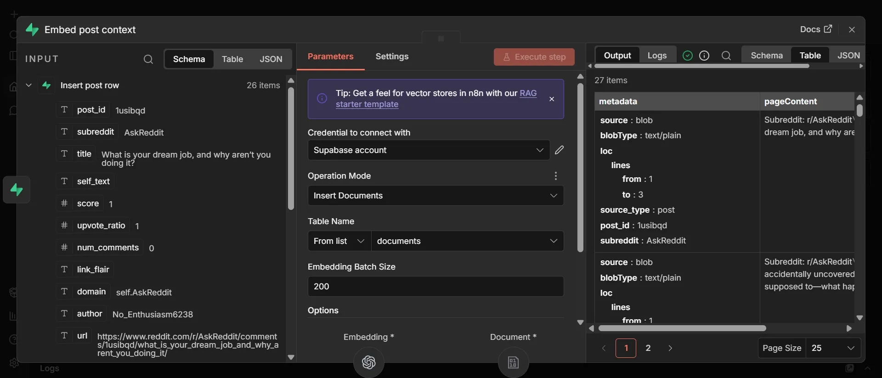Edit the Supabase account credential
This screenshot has height=378, width=882.
[559, 150]
